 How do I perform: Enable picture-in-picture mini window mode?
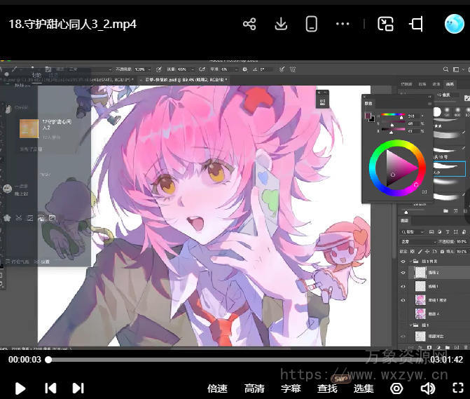[x=385, y=25]
